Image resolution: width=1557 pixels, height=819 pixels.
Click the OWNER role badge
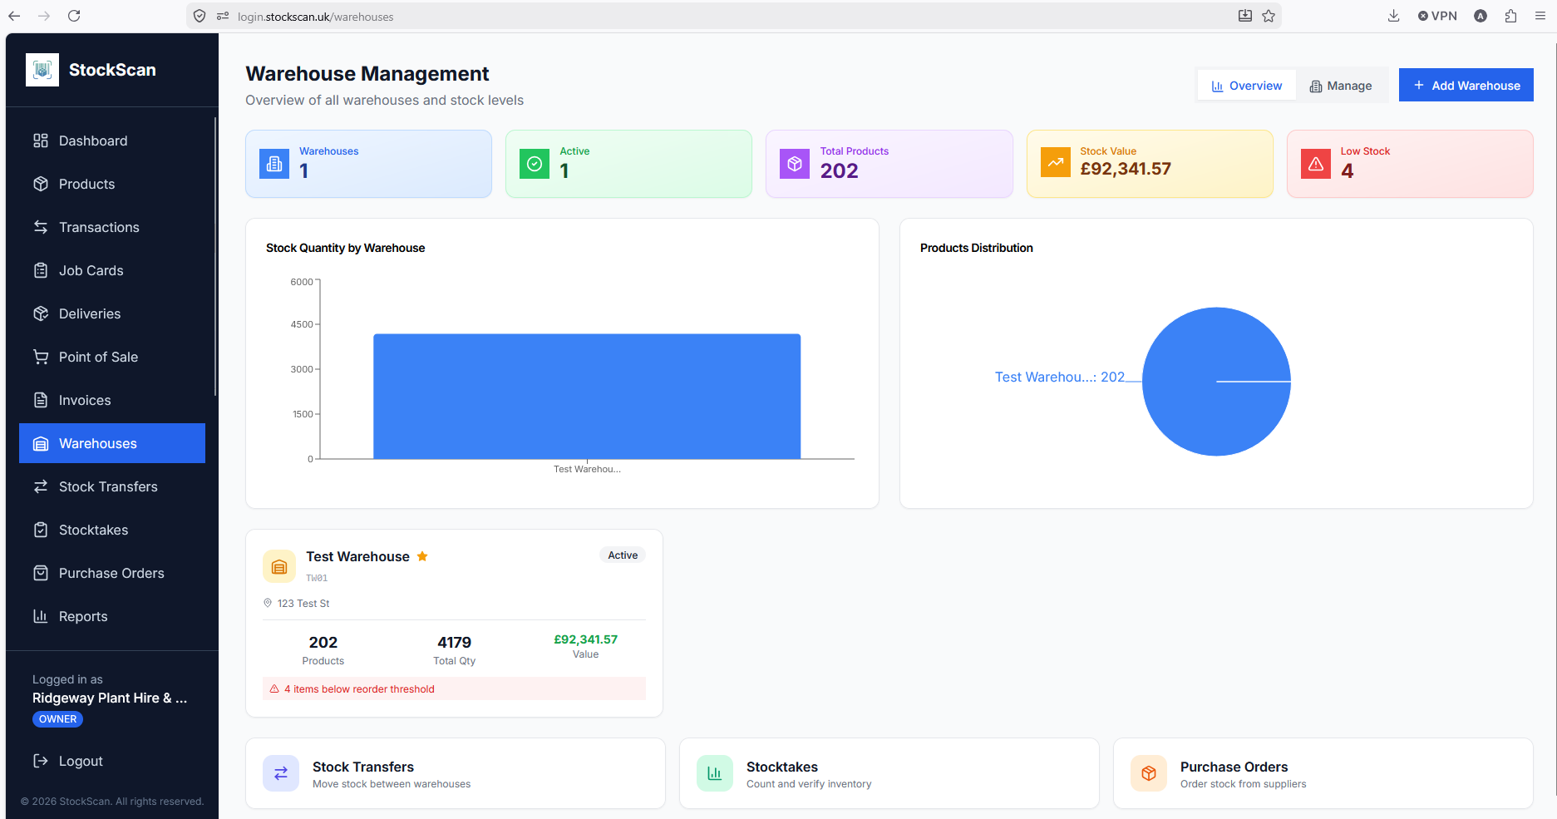(57, 719)
